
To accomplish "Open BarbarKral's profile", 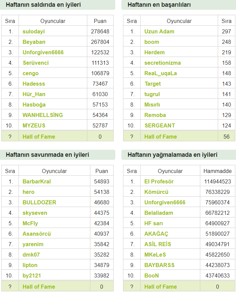I will [36, 181].
